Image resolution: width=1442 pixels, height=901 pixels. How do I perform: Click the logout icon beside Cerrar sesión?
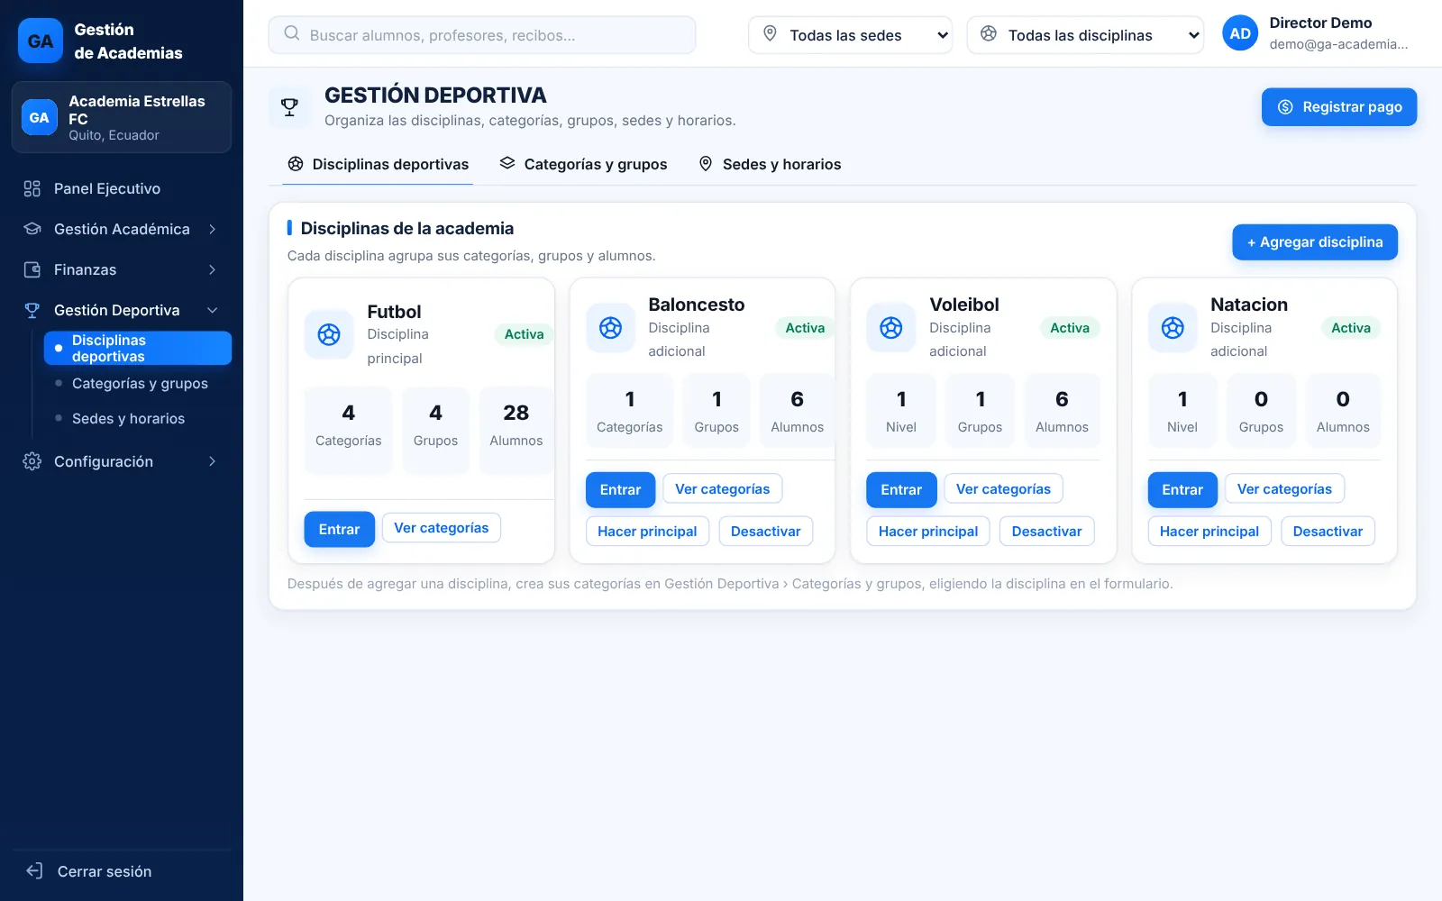click(34, 871)
